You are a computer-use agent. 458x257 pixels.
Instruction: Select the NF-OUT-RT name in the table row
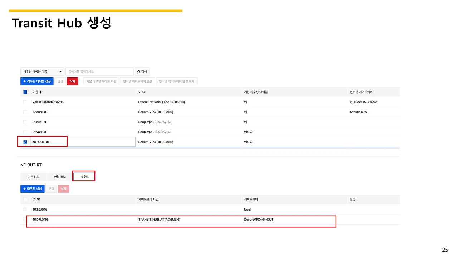click(40, 142)
